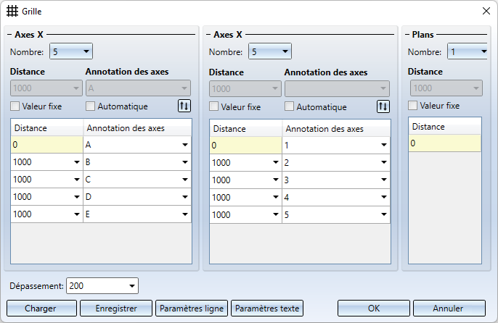The image size is (498, 323).
Task: Open Paramètres texte settings
Action: (267, 308)
